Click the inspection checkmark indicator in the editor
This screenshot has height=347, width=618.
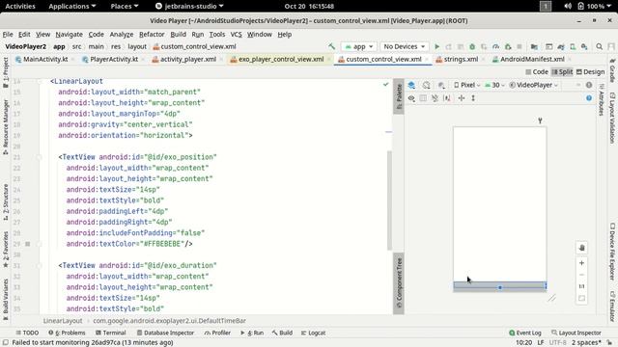[x=386, y=84]
